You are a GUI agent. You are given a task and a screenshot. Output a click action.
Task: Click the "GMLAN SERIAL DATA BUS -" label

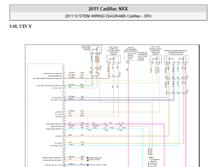point(52,160)
